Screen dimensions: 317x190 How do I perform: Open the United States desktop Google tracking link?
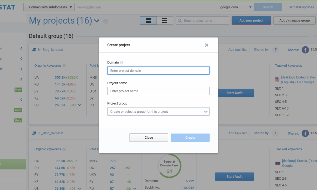pos(299,80)
